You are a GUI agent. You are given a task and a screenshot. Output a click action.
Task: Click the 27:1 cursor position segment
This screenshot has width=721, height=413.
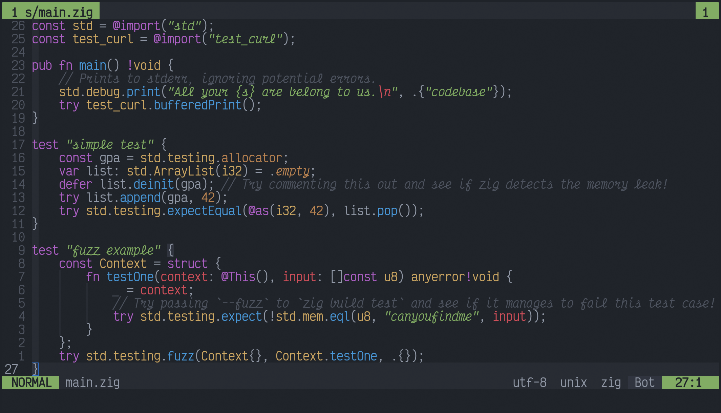tap(688, 383)
